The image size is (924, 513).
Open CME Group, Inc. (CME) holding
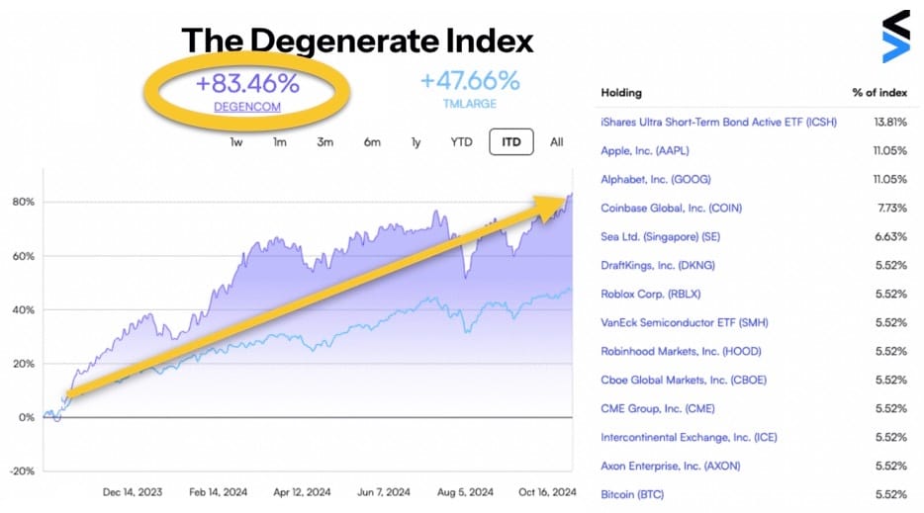[658, 409]
